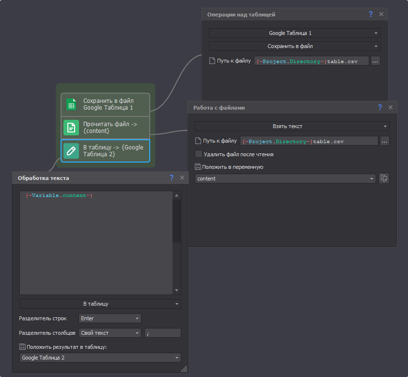Viewport: 408px width, 377px height.
Task: Enable Удалить файл после чтения checkbox
Action: click(199, 154)
